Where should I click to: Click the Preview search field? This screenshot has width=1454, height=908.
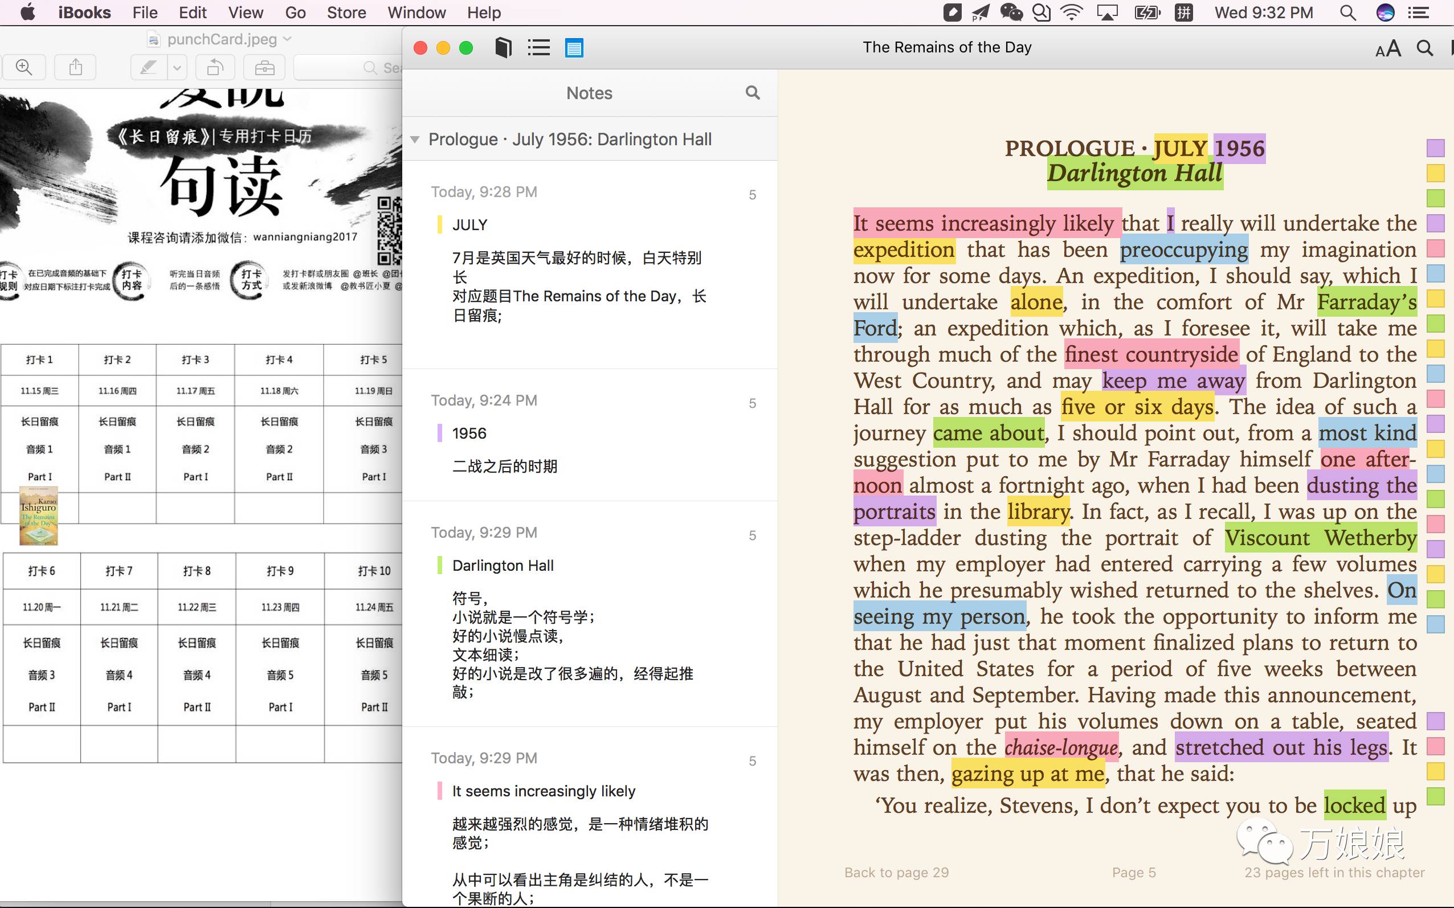point(348,68)
